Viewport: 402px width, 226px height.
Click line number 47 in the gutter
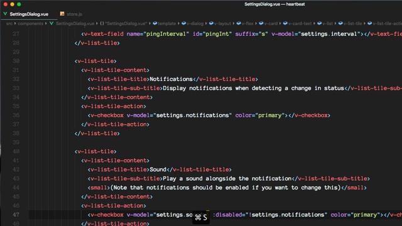point(16,215)
